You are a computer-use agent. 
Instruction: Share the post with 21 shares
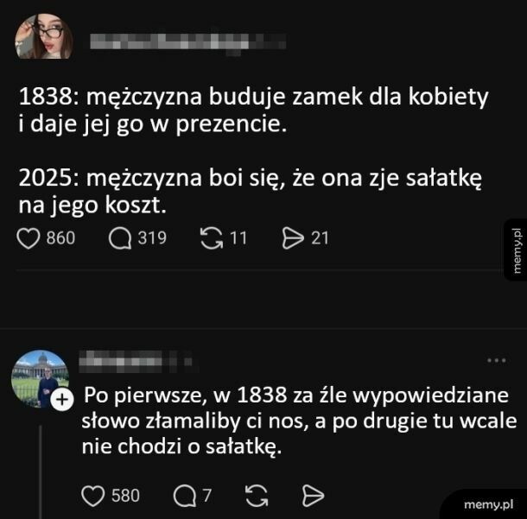293,238
